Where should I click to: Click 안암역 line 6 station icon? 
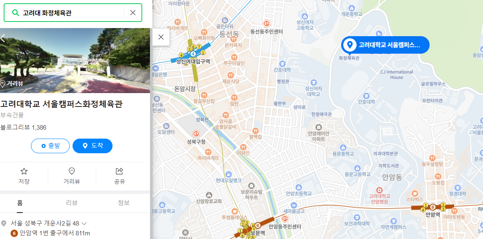click(x=433, y=207)
